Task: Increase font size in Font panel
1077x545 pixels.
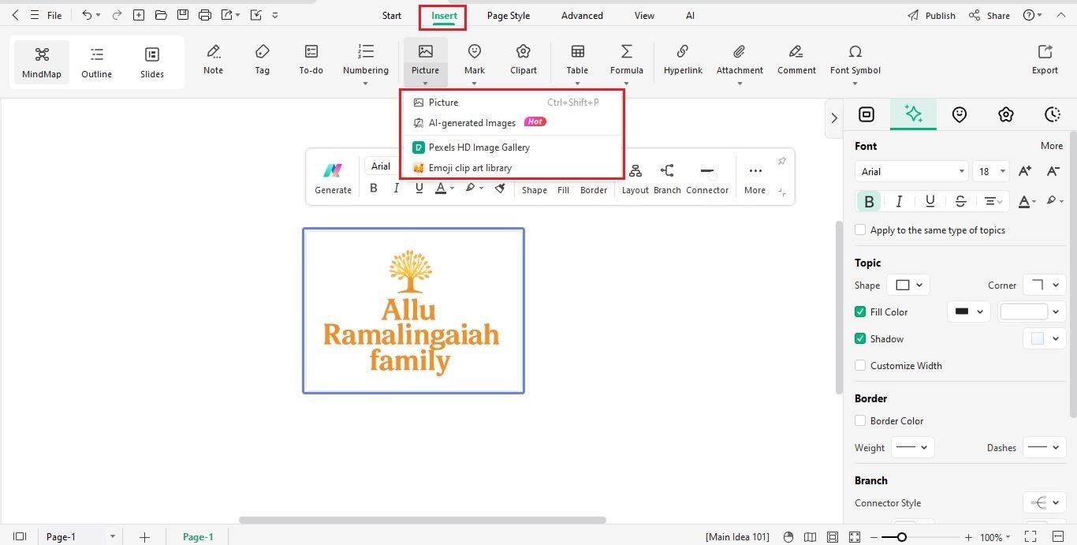Action: point(1024,171)
